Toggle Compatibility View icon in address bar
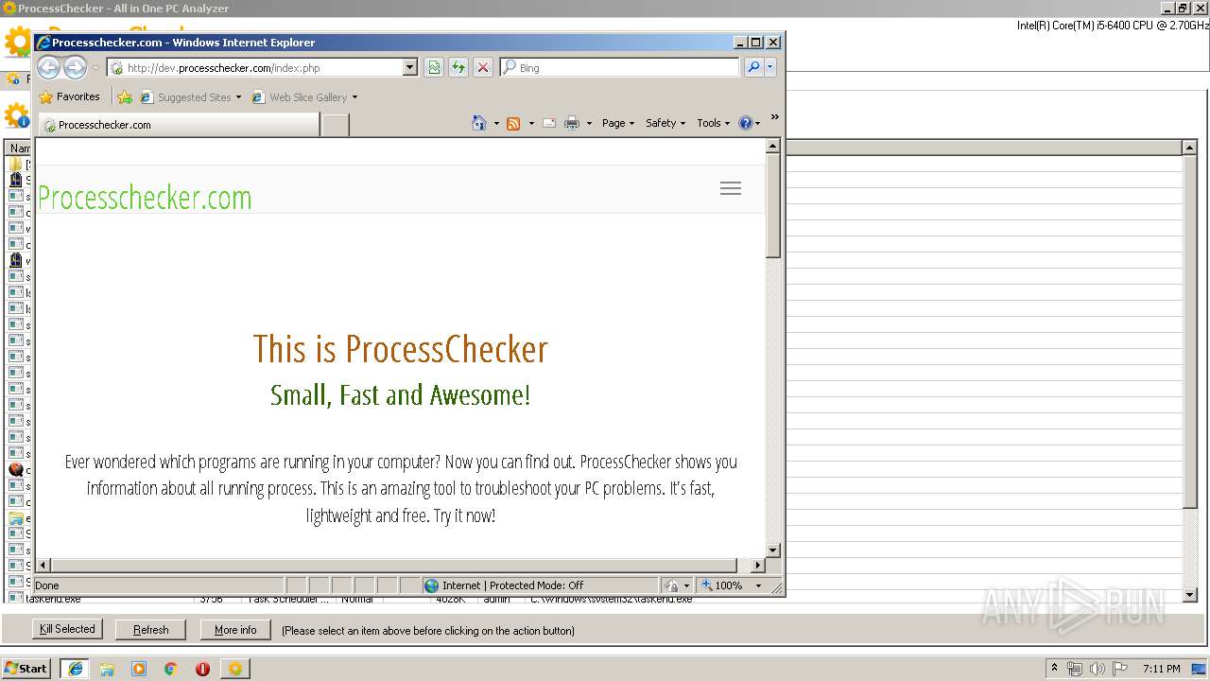1210x681 pixels. [x=434, y=67]
